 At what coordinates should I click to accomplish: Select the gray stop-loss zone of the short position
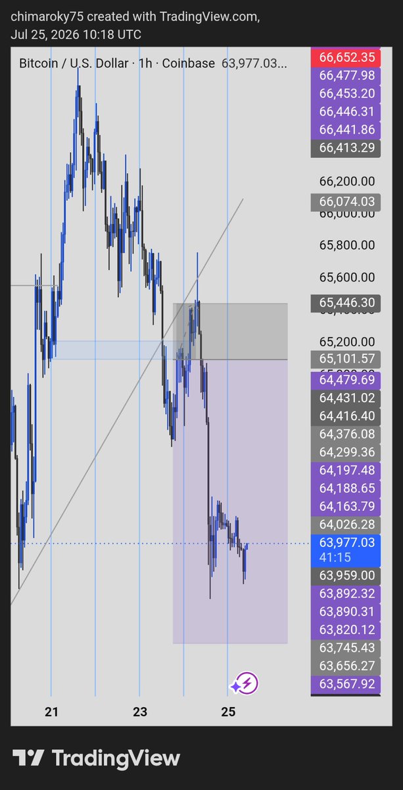pyautogui.click(x=230, y=331)
